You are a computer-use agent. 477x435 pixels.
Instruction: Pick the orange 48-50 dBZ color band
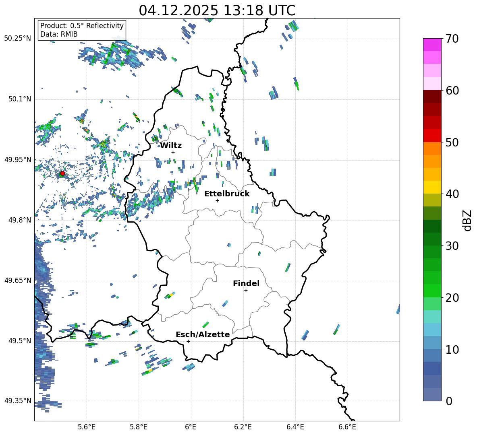point(432,148)
